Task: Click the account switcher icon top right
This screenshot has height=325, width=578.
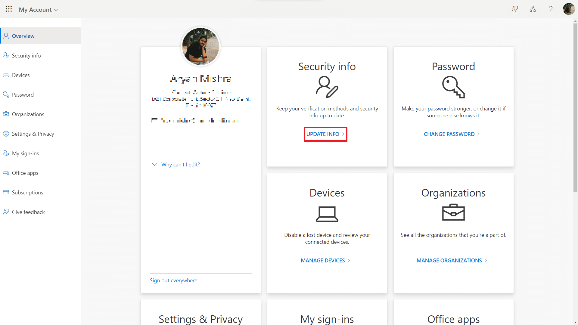Action: coord(568,9)
